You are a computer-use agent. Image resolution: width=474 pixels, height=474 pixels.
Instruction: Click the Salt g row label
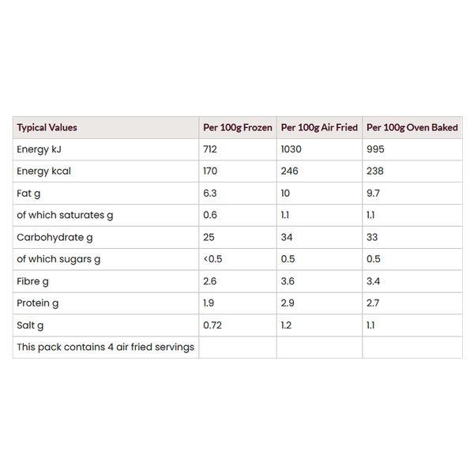[x=30, y=325]
